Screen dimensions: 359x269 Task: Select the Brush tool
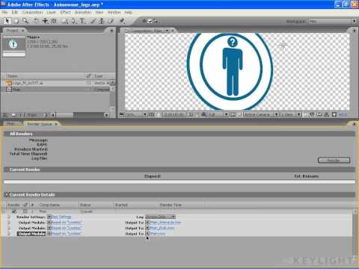(x=93, y=21)
